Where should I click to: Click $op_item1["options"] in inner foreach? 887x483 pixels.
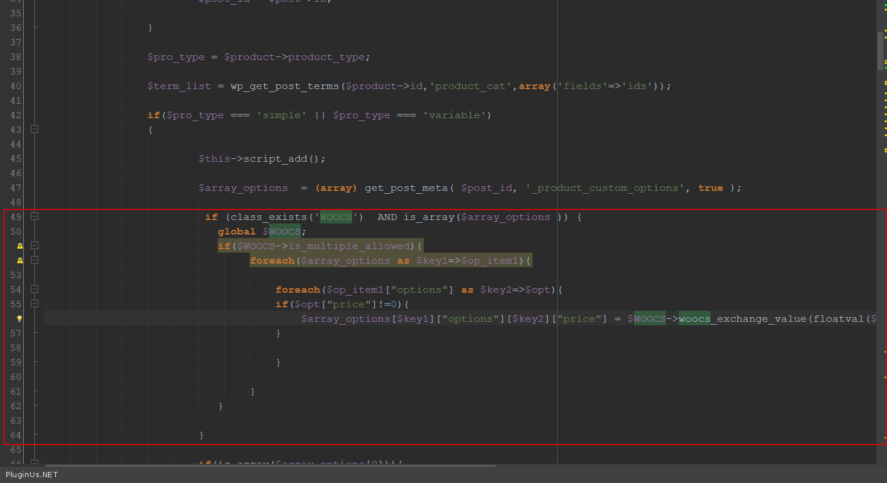coord(390,290)
